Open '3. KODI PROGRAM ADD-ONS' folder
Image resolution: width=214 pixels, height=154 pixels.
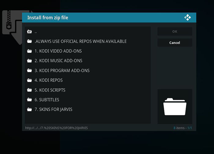[x=88, y=70]
